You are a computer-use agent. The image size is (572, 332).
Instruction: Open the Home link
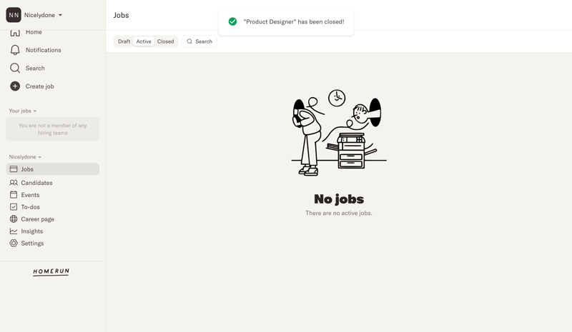coord(34,32)
